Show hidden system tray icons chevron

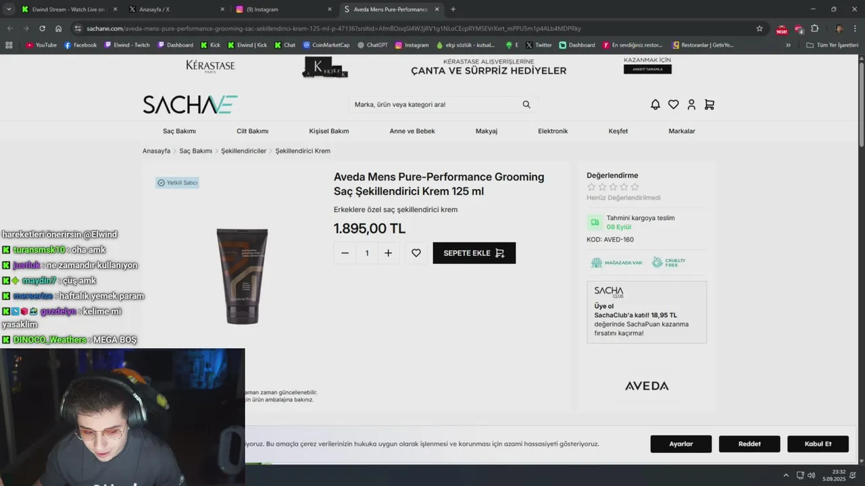pyautogui.click(x=785, y=475)
